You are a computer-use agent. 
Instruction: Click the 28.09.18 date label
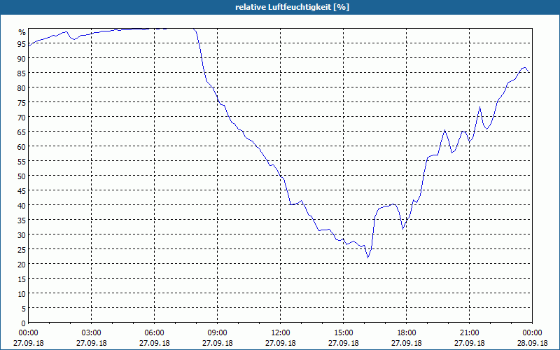coord(532,343)
